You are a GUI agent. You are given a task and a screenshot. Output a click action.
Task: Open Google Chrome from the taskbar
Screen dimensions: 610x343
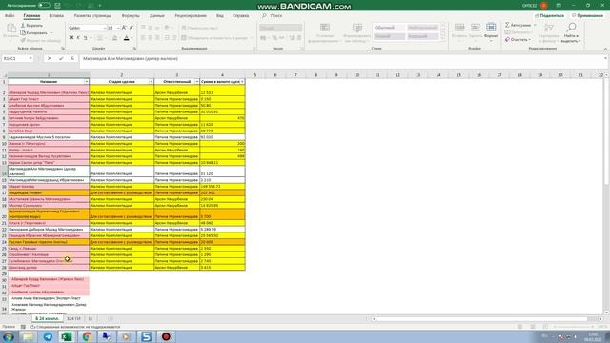87,336
